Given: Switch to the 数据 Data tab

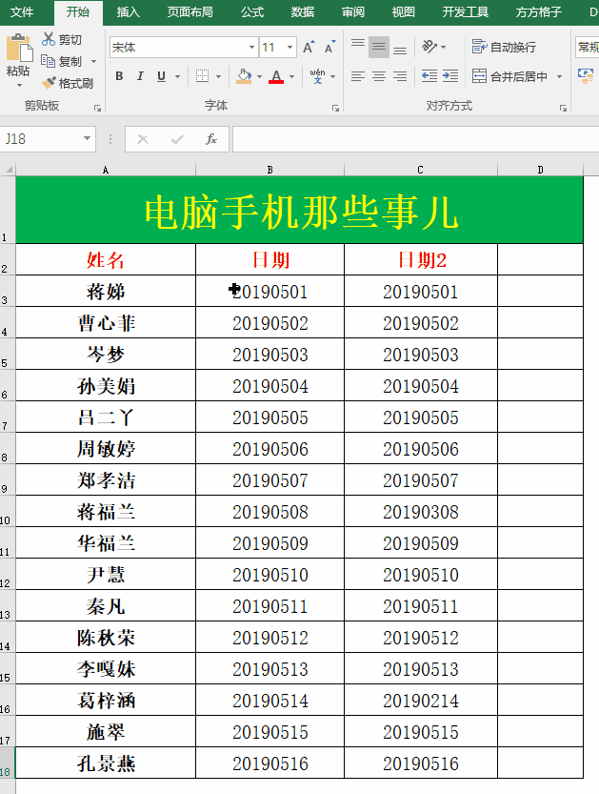Looking at the screenshot, I should pos(303,12).
